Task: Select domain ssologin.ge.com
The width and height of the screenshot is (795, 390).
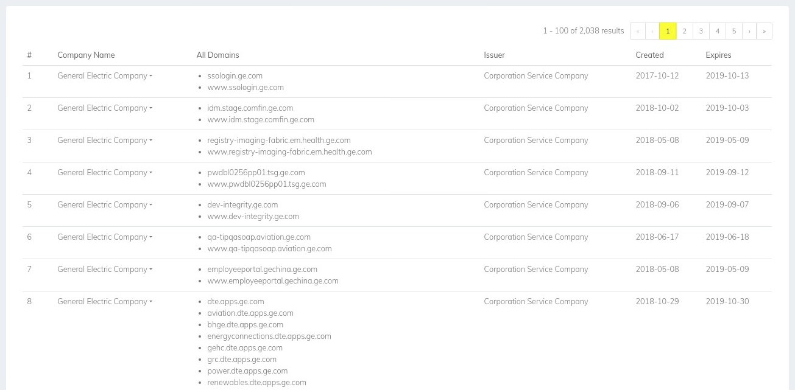Action: coord(235,76)
